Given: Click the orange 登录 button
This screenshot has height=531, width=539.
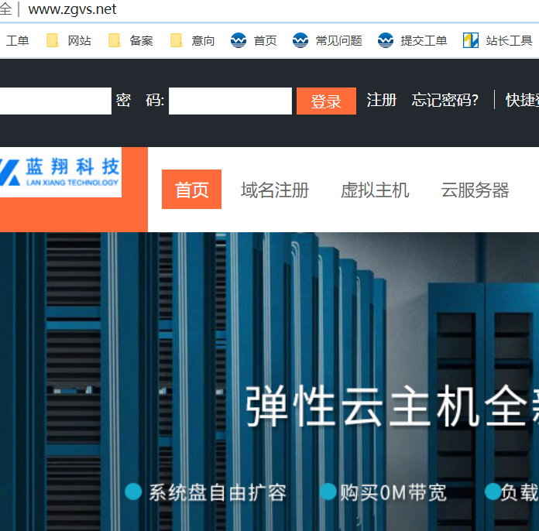Looking at the screenshot, I should 326,101.
